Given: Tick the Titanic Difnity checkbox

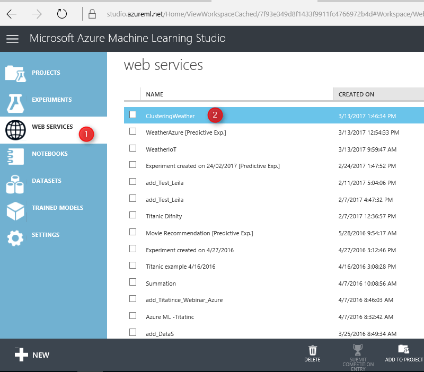Looking at the screenshot, I should 133,215.
